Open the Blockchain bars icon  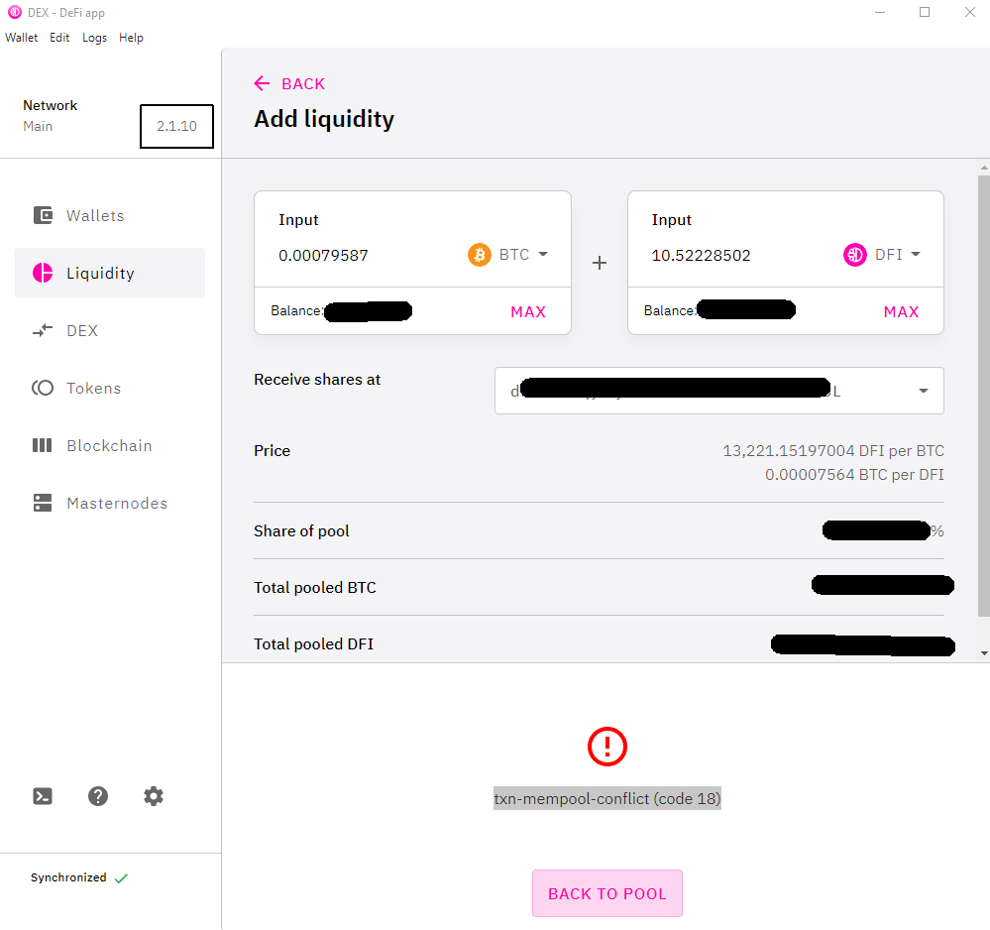43,445
